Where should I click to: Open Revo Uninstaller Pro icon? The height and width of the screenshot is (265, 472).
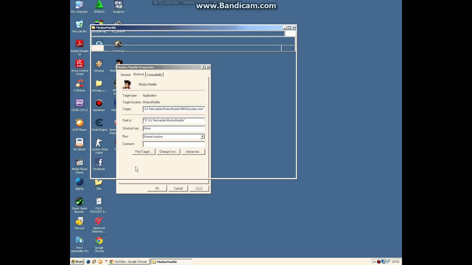(x=79, y=244)
